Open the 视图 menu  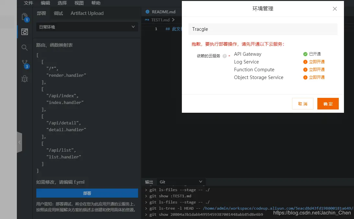tap(78, 3)
